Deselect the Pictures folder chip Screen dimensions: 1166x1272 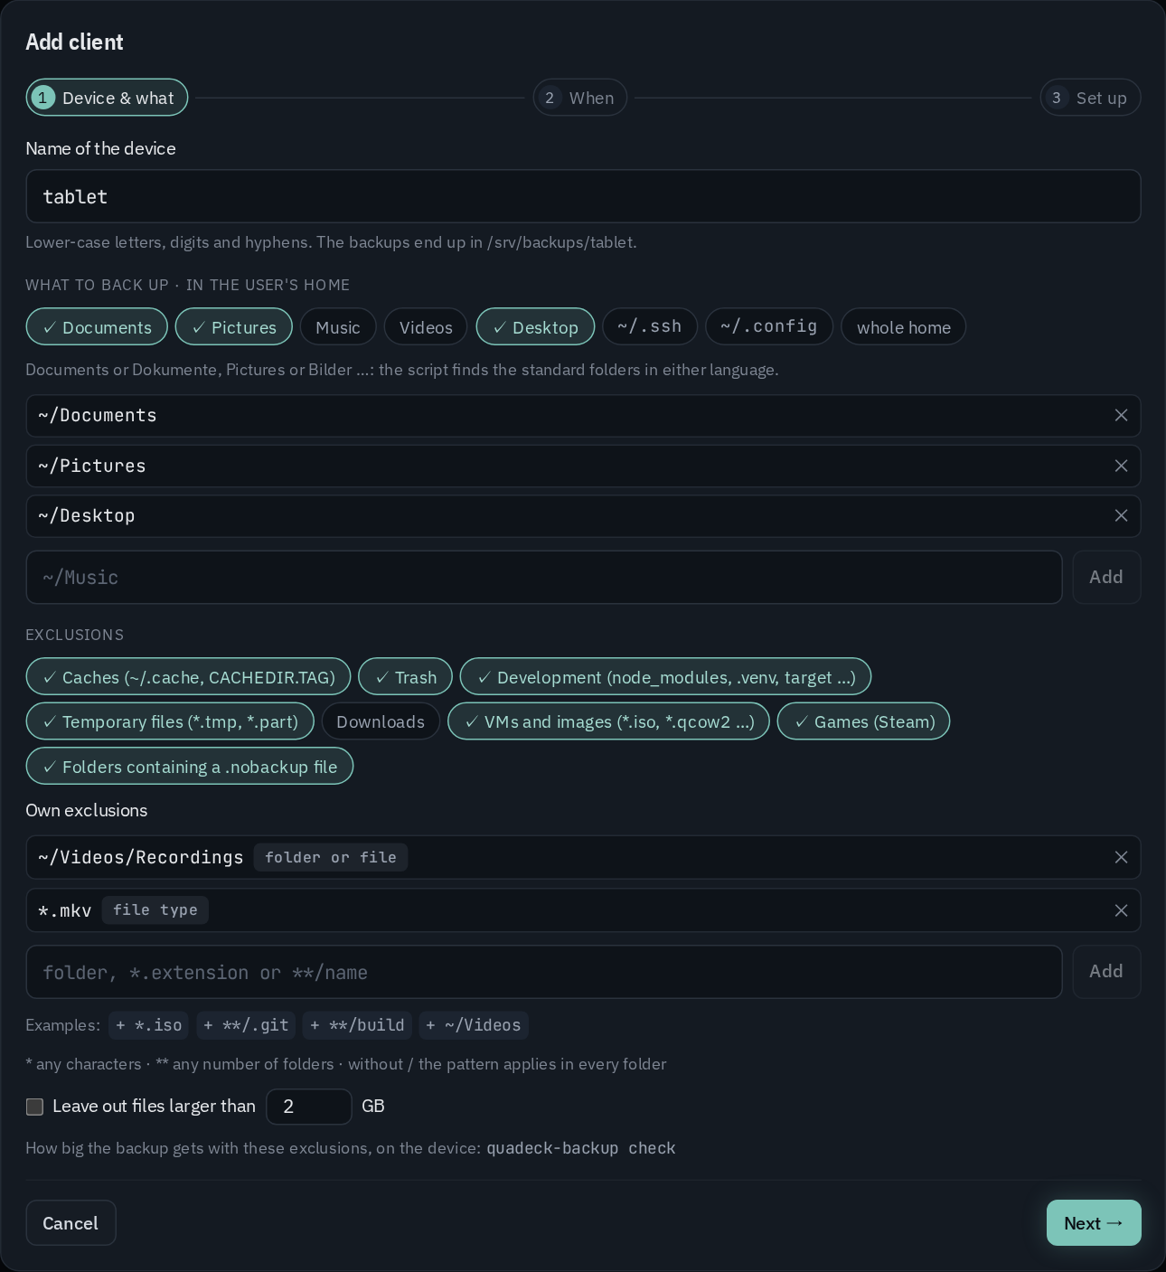pos(233,326)
